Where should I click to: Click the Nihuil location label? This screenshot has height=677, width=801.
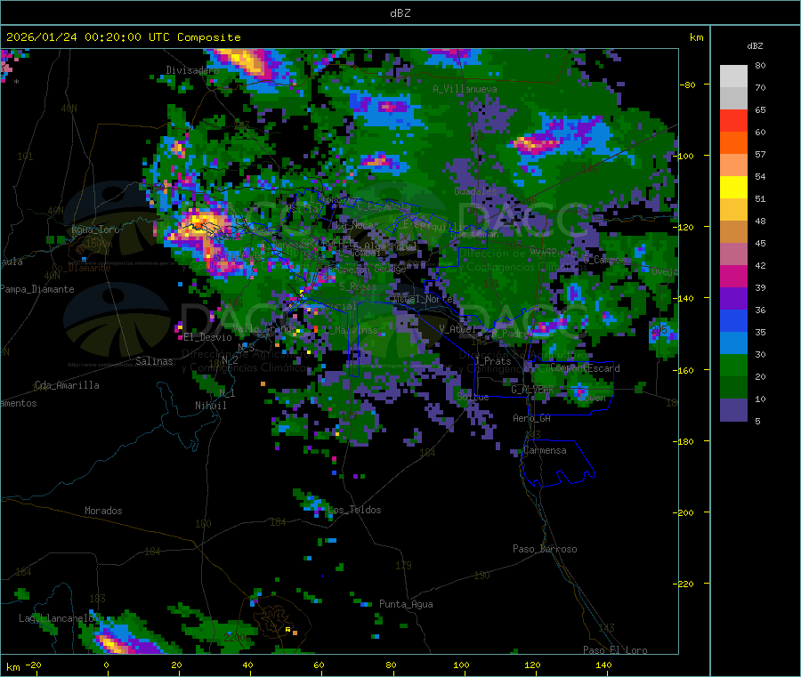point(210,406)
